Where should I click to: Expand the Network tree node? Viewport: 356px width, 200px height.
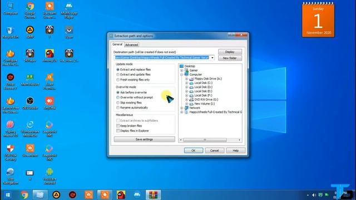182,108
